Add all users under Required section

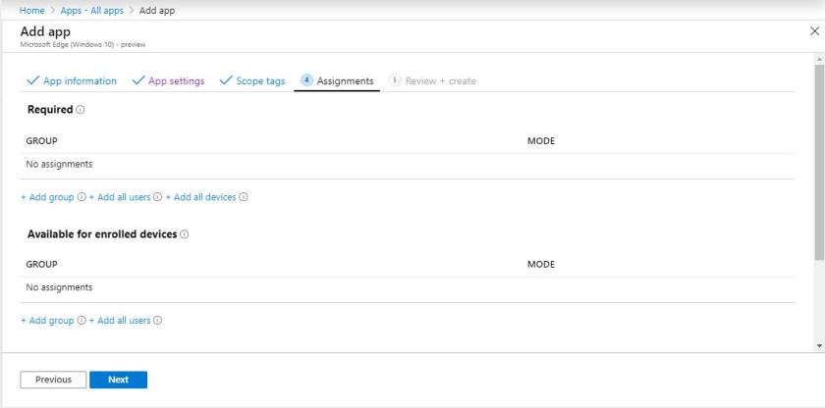coord(120,197)
